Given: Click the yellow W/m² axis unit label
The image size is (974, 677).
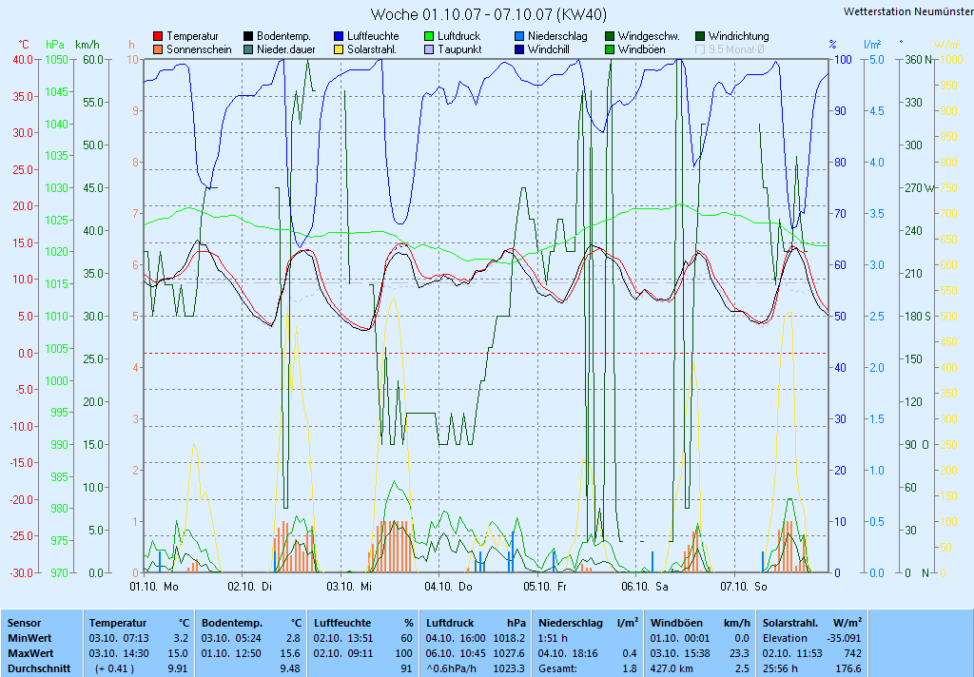Looking at the screenshot, I should click(947, 45).
